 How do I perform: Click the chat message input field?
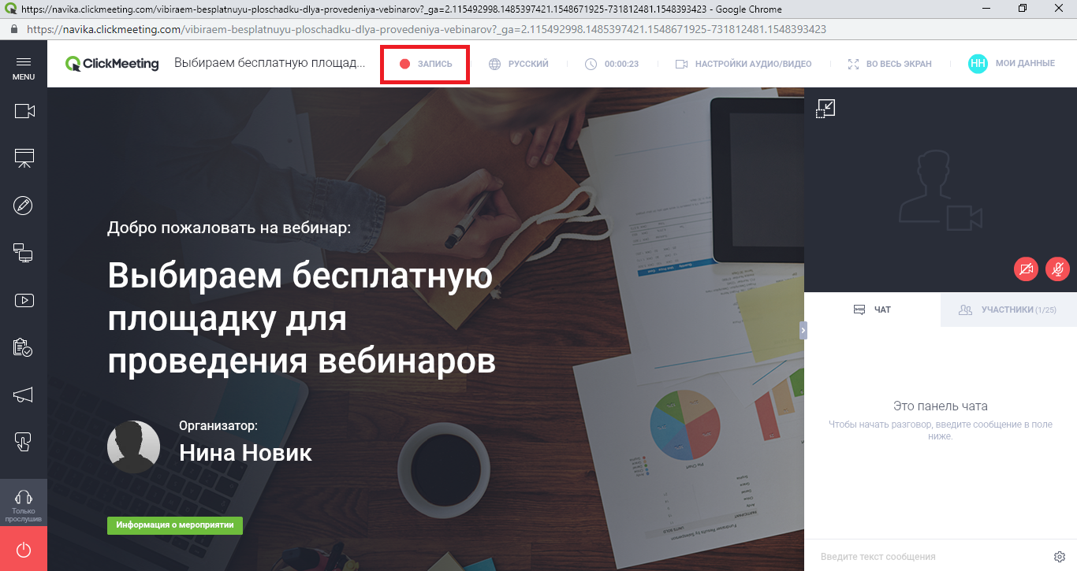click(930, 557)
